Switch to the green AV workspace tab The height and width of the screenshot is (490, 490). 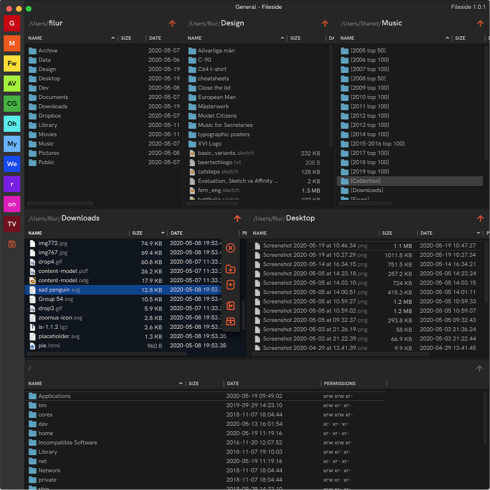[x=12, y=83]
